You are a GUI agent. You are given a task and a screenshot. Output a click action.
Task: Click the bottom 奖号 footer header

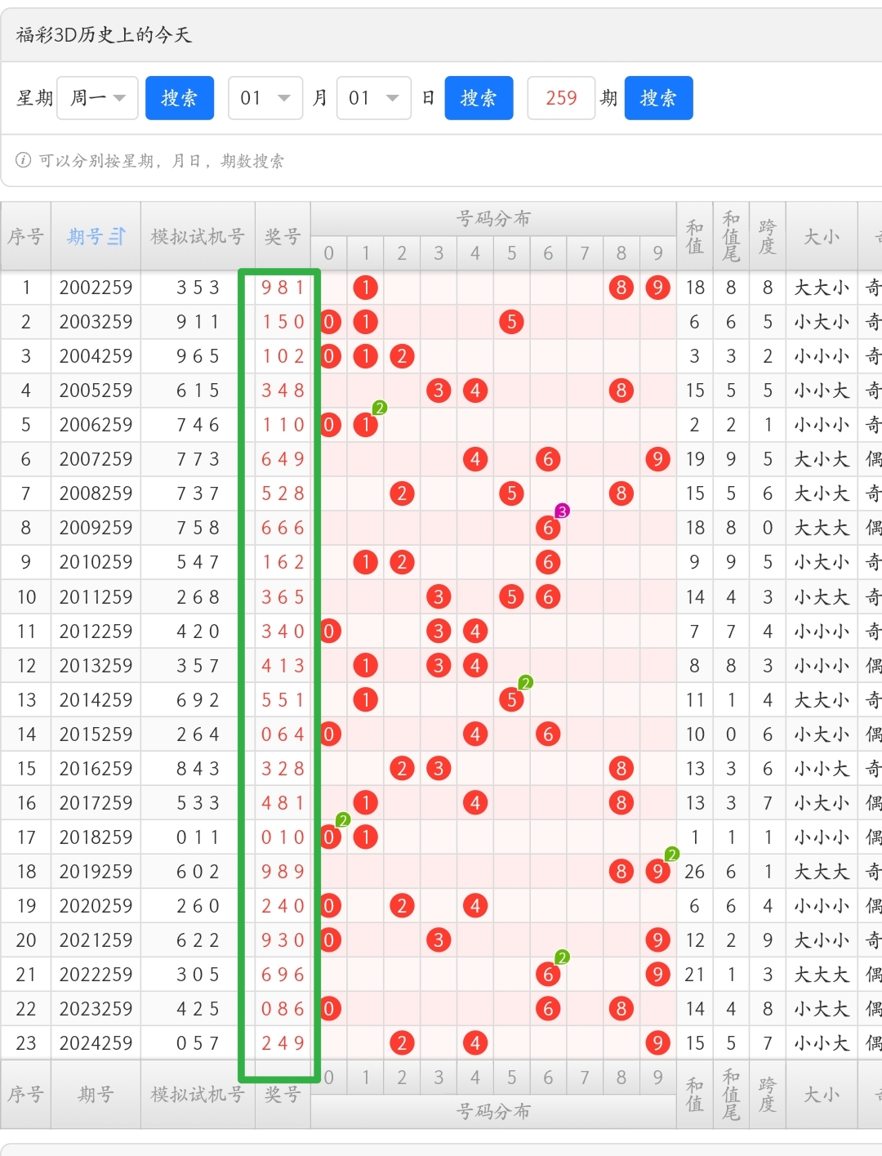(x=283, y=1095)
